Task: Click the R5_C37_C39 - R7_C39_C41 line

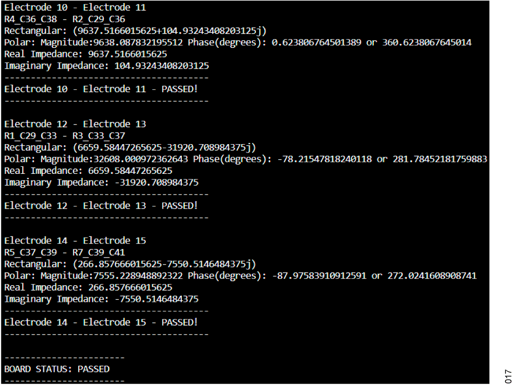Action: [x=65, y=252]
